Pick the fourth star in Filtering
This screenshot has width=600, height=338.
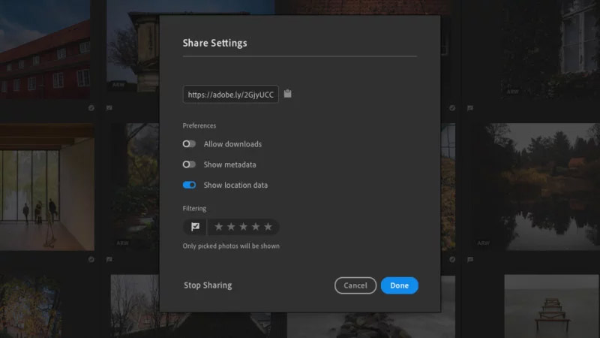click(x=256, y=227)
